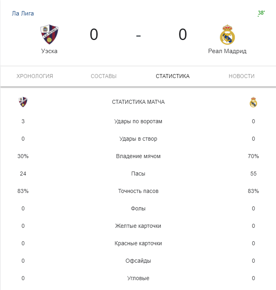The width and height of the screenshot is (276, 290).
Task: Open the Хронология tab
Action: coord(35,76)
